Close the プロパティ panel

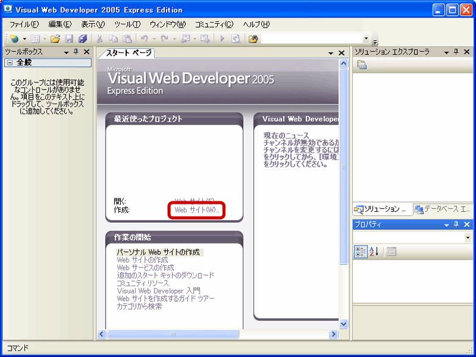click(467, 225)
